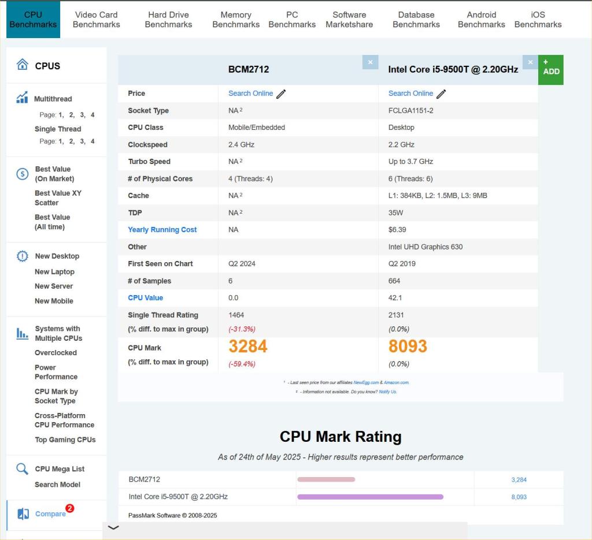Follow the CPU Value link
This screenshot has width=592, height=540.
145,298
